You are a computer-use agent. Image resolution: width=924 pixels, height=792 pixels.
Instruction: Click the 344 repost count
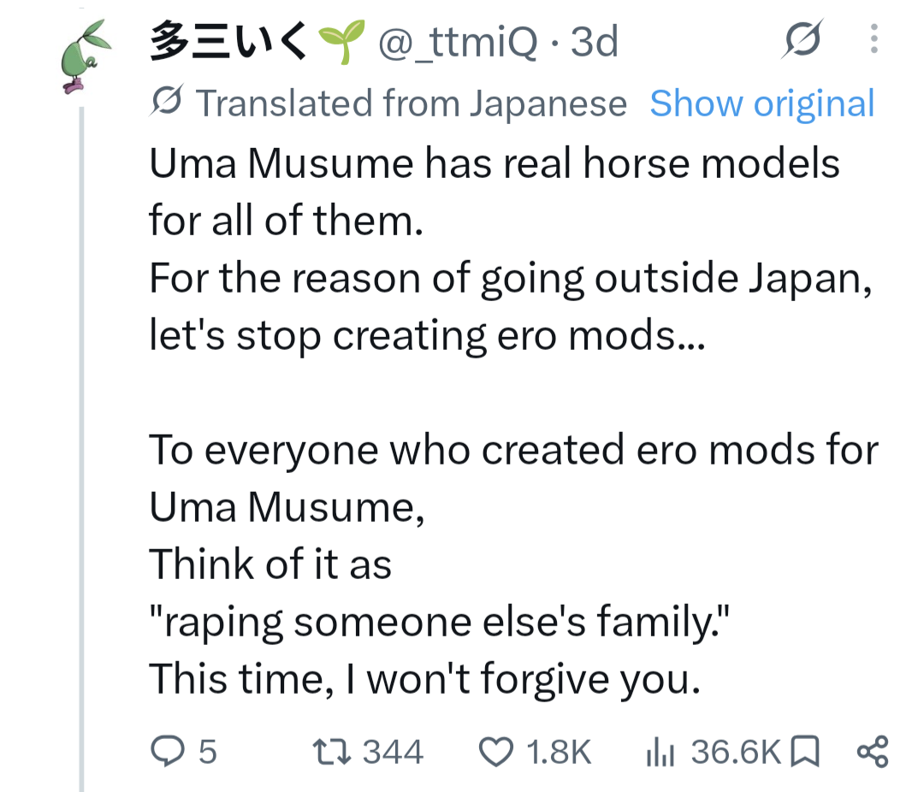393,753
